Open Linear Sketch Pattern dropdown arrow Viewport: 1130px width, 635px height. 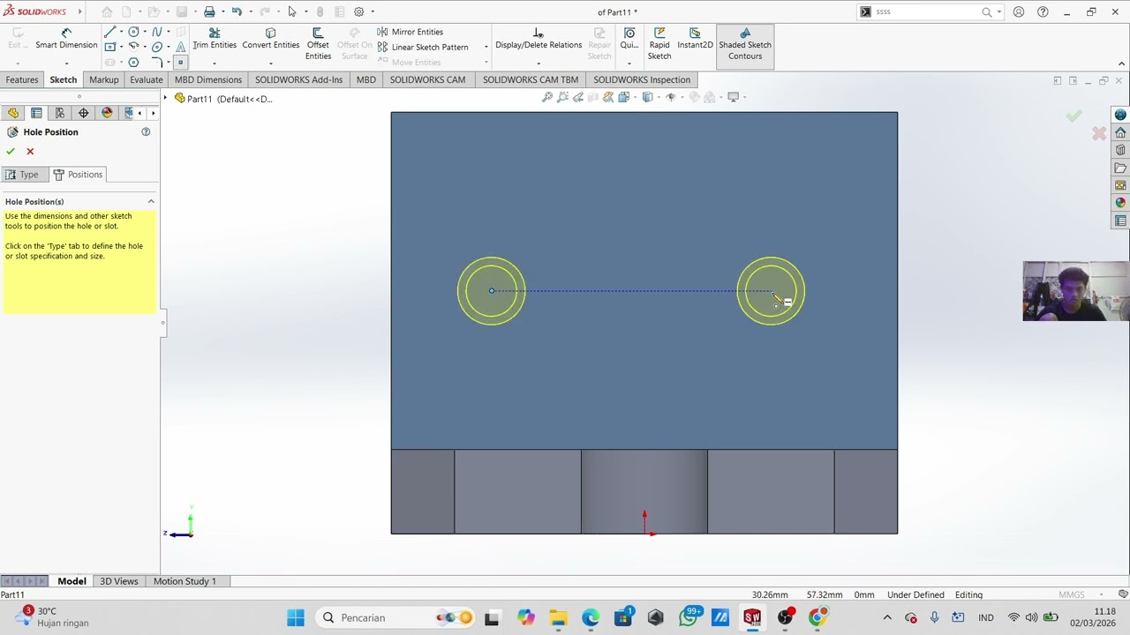coord(486,47)
